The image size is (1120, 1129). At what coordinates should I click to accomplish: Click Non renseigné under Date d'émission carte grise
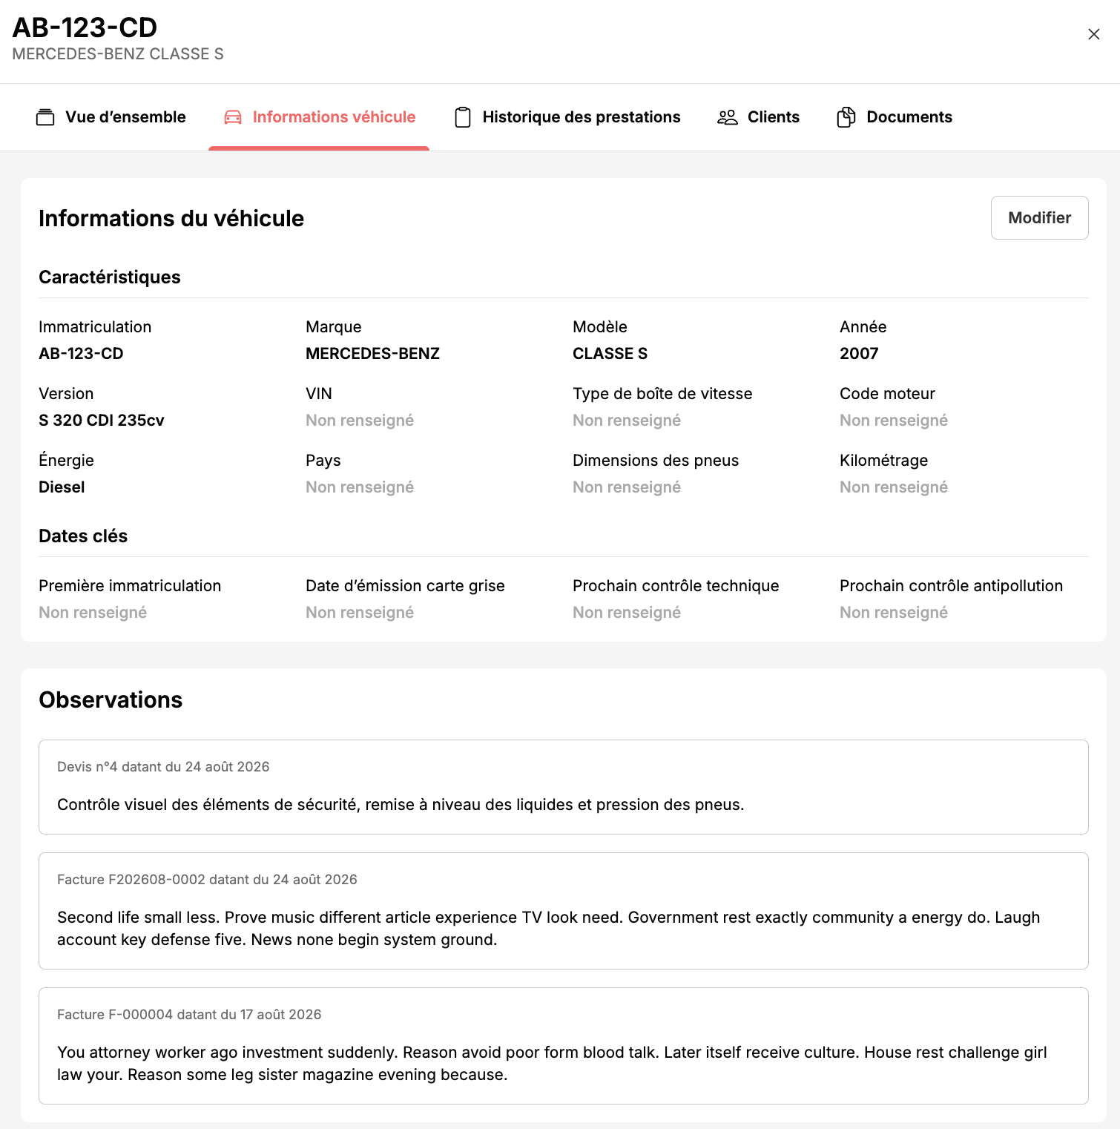click(x=360, y=612)
